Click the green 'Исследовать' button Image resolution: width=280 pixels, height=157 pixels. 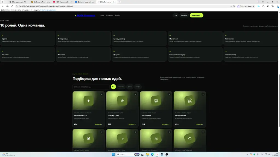(196, 15)
